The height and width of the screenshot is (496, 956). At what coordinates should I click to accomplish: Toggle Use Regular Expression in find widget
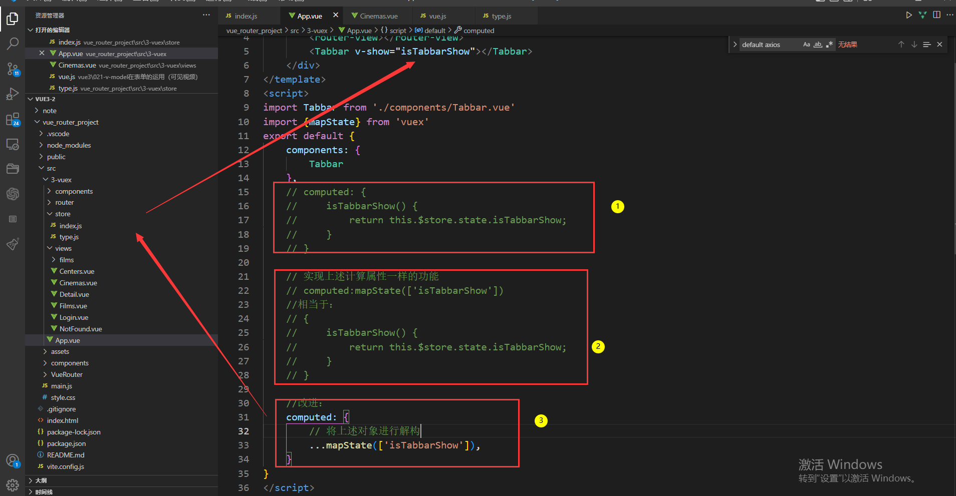point(829,45)
